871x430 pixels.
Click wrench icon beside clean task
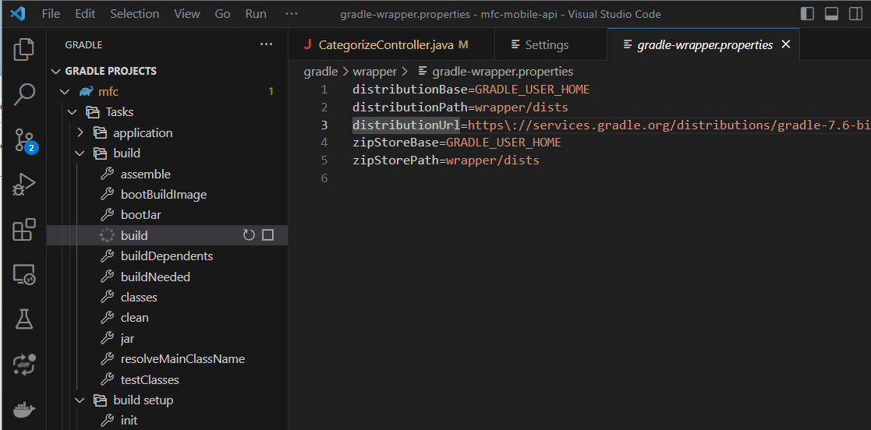tap(107, 318)
